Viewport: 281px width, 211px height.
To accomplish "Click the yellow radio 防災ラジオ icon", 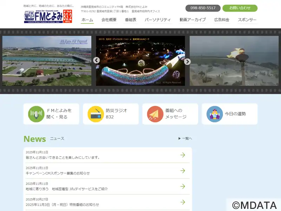I will click(x=96, y=114).
